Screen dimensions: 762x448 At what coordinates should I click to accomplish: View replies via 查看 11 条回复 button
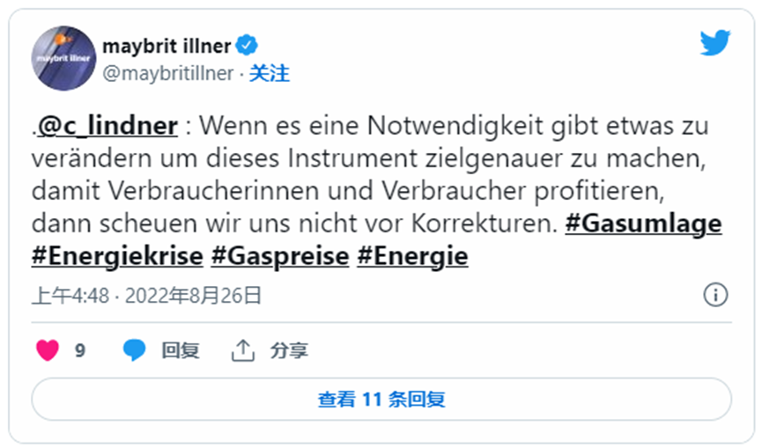(x=381, y=399)
